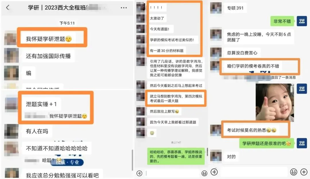Image resolution: width=310 pixels, height=179 pixels.
Task: Open emoji picker in right chat
Action: [x=294, y=172]
